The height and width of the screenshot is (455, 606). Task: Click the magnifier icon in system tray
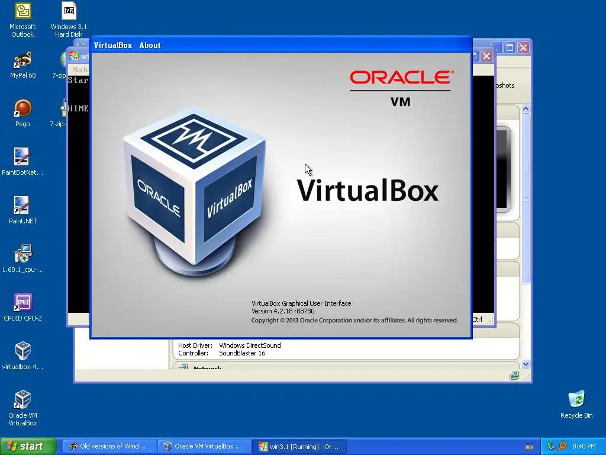tap(563, 446)
